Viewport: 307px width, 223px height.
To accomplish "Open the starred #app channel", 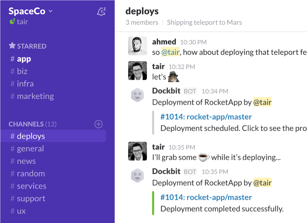I will tap(24, 59).
